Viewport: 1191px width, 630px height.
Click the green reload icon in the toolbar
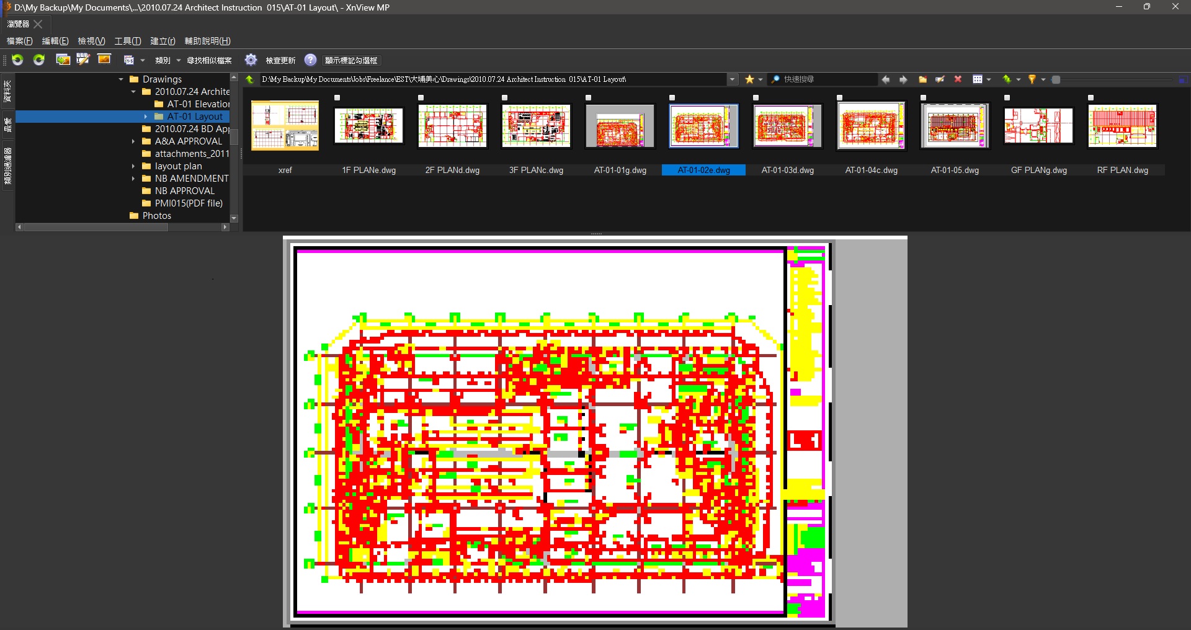(39, 60)
